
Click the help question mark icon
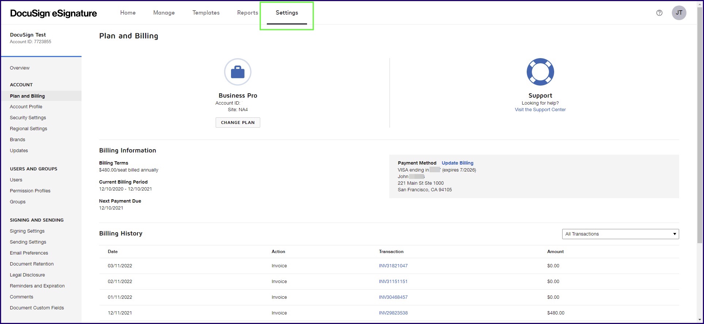pos(659,13)
